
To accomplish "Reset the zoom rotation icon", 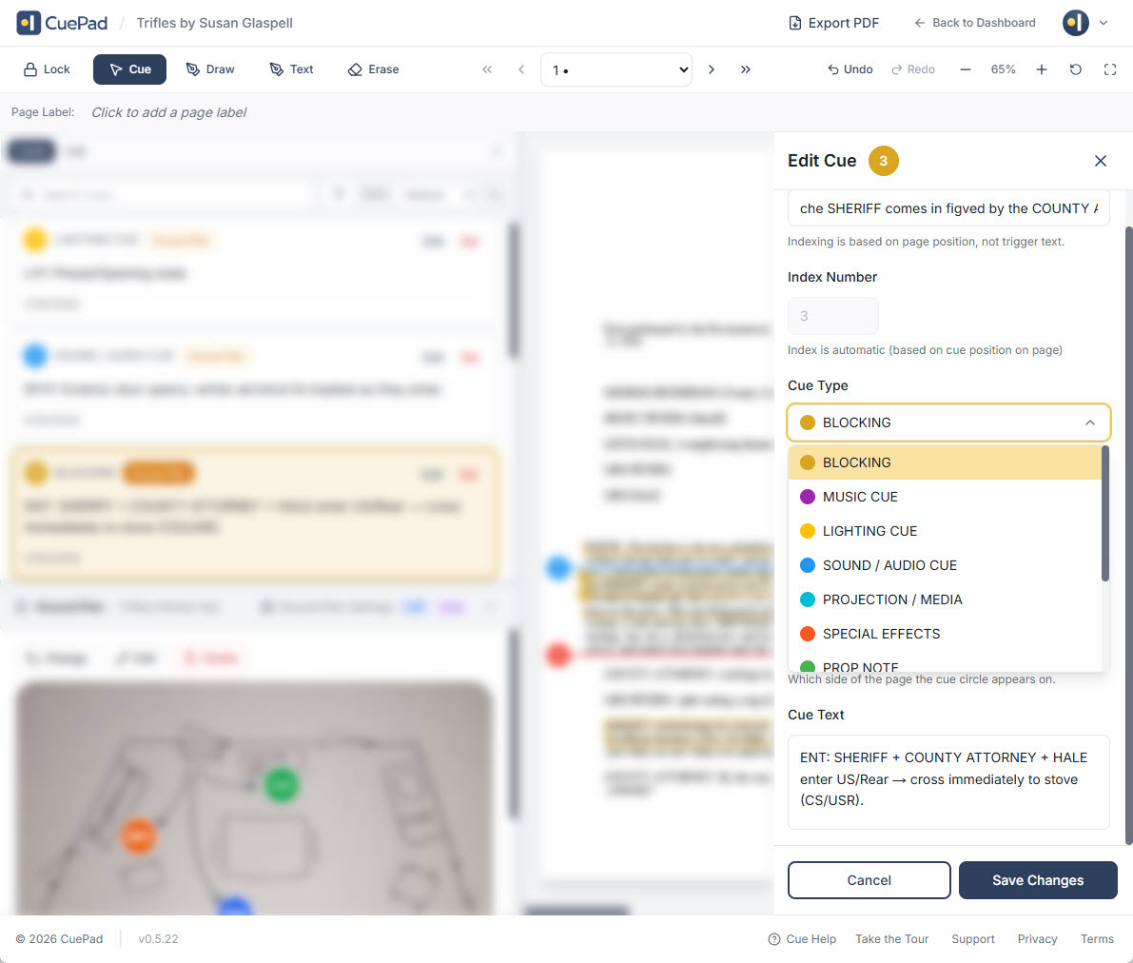I will (x=1076, y=69).
